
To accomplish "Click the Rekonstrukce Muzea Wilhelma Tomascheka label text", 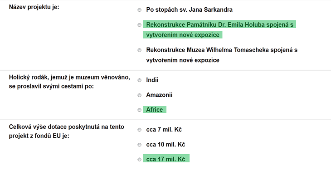I will (x=222, y=55).
